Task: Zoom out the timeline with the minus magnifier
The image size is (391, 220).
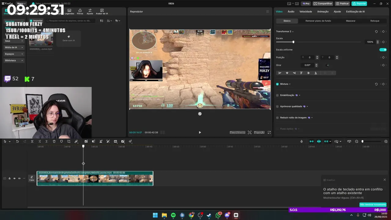Action: (x=356, y=141)
